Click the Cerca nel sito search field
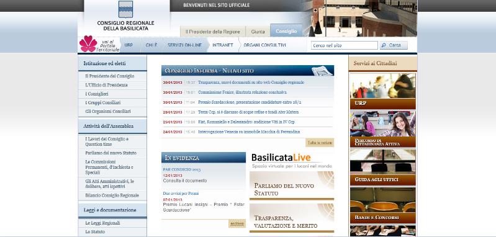496x237 pixels. click(x=344, y=45)
